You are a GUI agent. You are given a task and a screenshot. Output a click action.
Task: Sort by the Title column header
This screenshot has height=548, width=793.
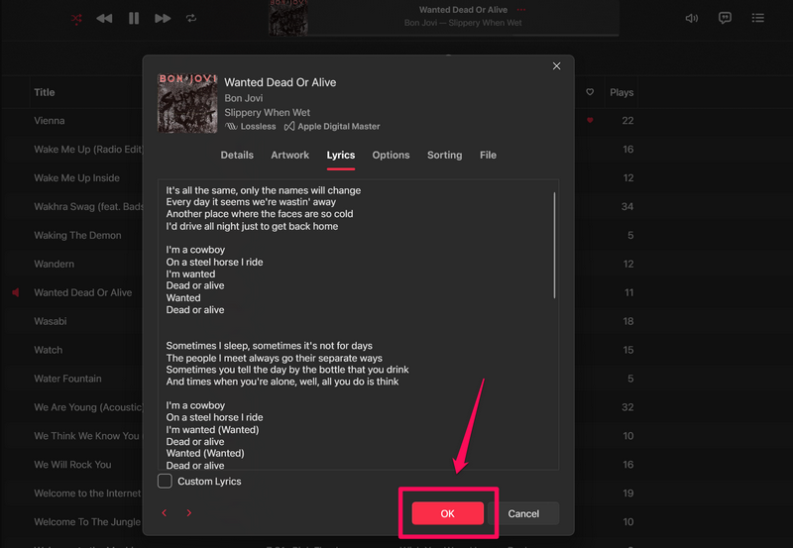click(x=44, y=92)
